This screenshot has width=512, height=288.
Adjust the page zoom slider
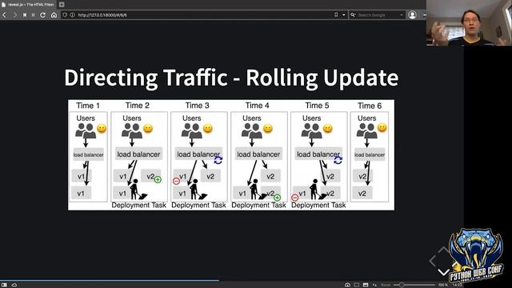414,285
